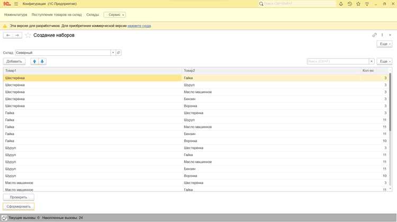Click the Товар2 column header

pyautogui.click(x=271, y=71)
